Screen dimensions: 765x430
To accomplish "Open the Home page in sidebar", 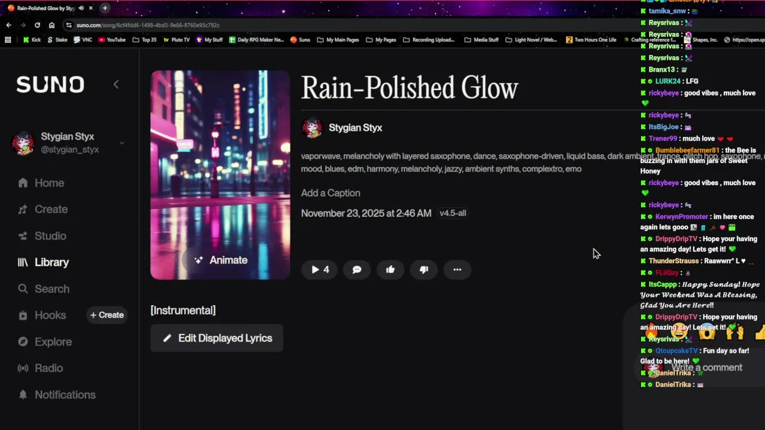I will pos(41,183).
